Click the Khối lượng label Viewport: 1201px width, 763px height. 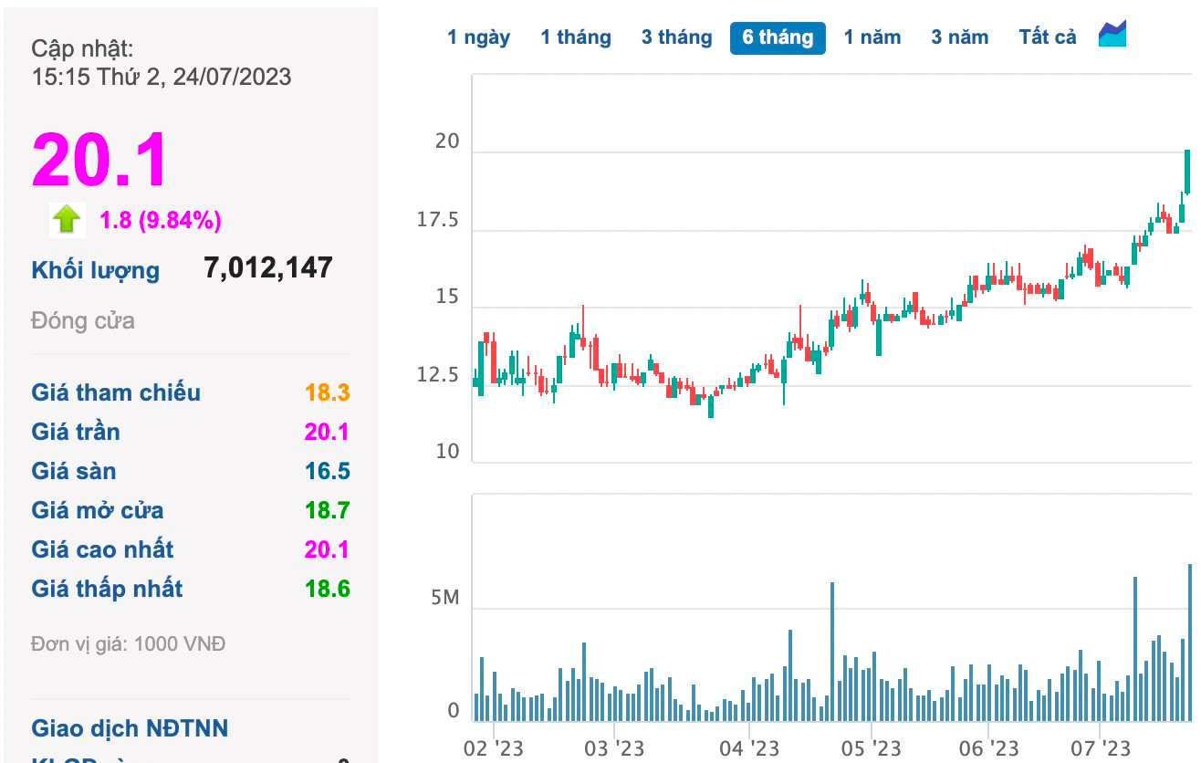pos(96,270)
